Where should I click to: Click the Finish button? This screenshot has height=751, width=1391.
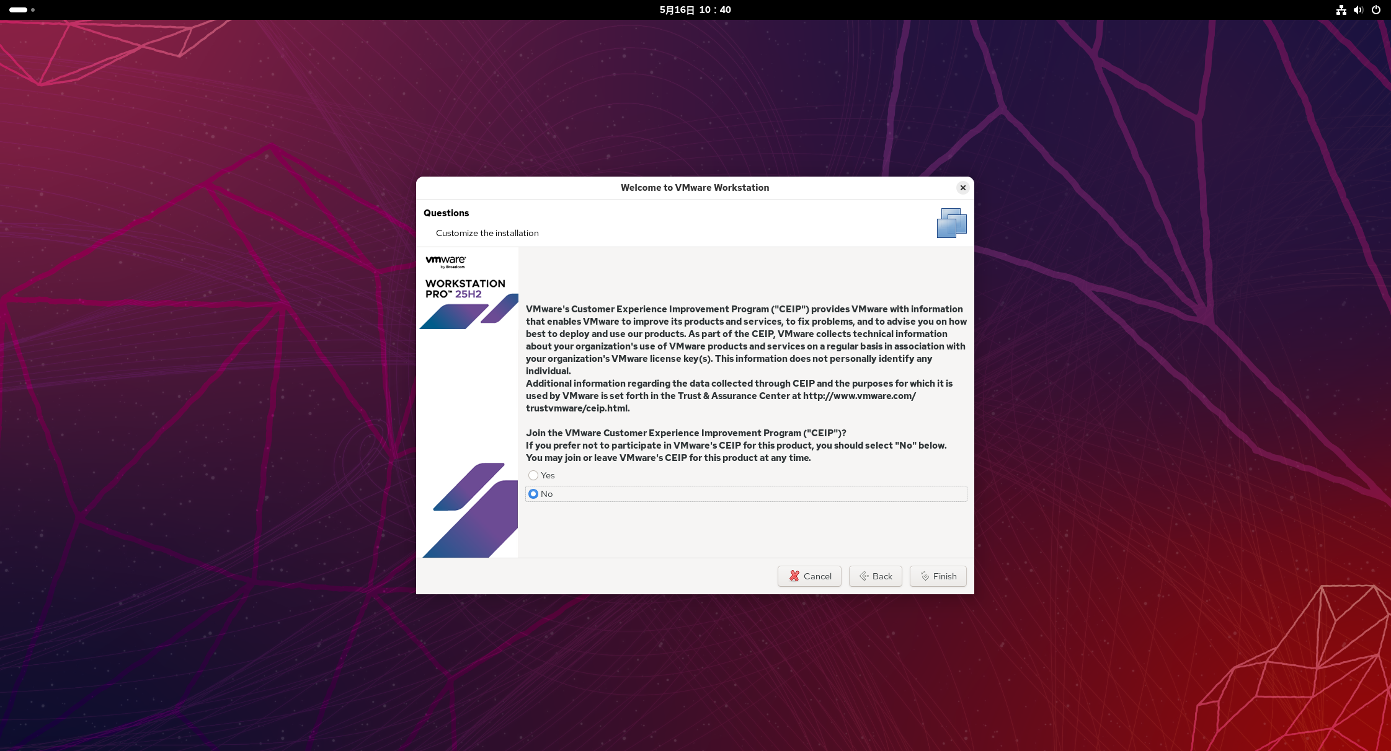(938, 576)
